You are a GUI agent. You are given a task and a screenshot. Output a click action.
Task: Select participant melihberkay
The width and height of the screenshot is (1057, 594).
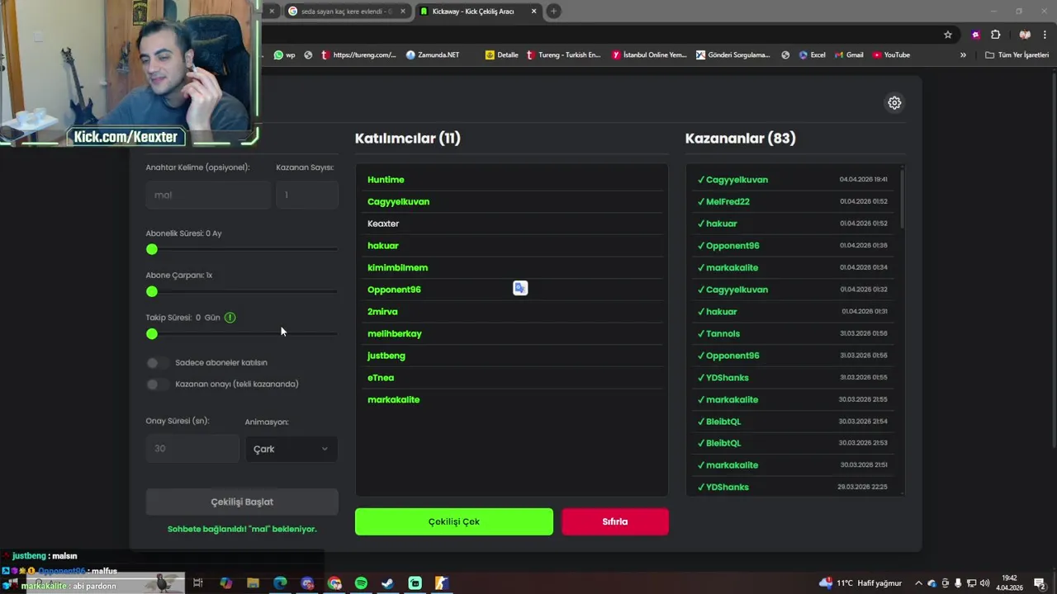pyautogui.click(x=395, y=333)
